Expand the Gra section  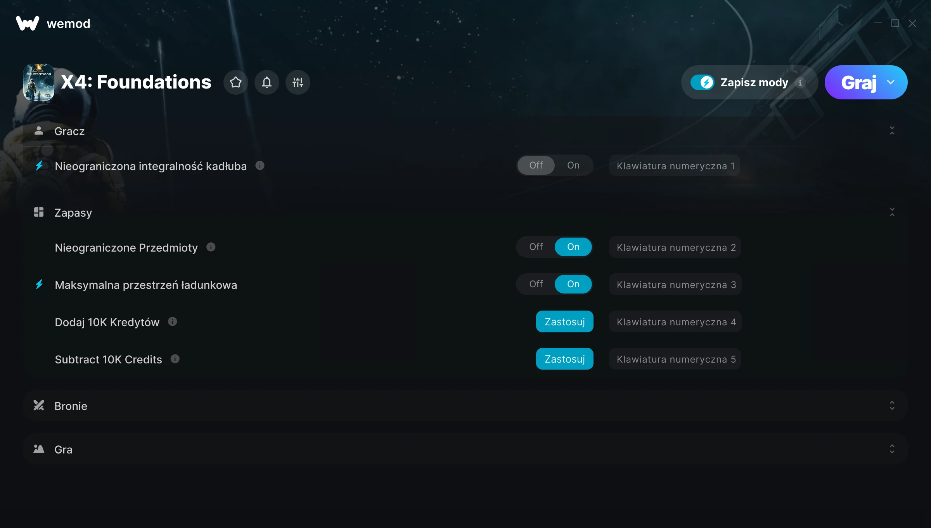click(x=892, y=449)
